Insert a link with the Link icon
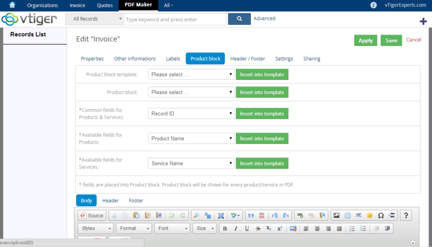 (300, 215)
